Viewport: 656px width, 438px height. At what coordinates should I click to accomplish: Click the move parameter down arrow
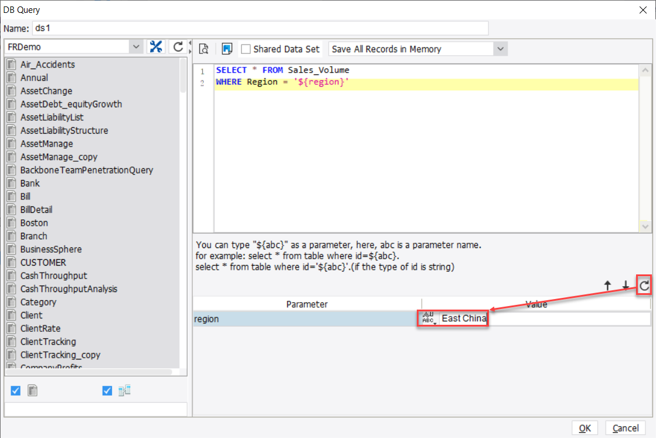pyautogui.click(x=625, y=286)
